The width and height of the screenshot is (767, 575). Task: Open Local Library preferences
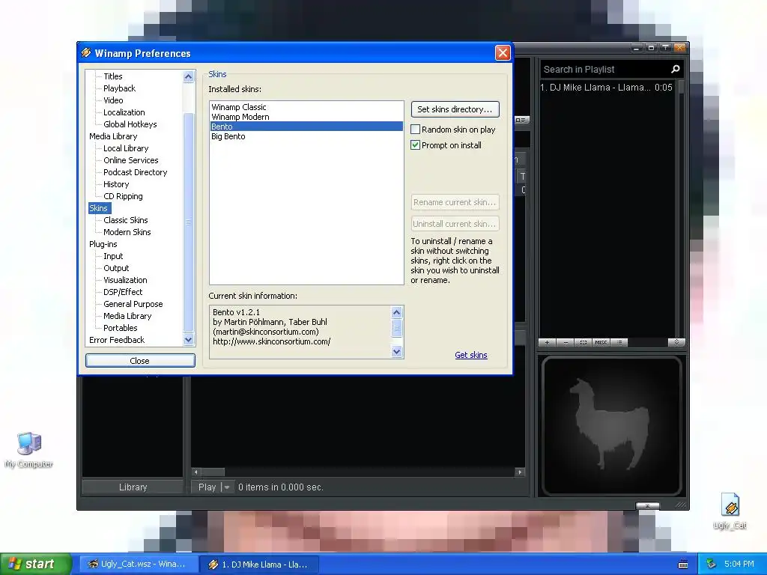point(126,148)
